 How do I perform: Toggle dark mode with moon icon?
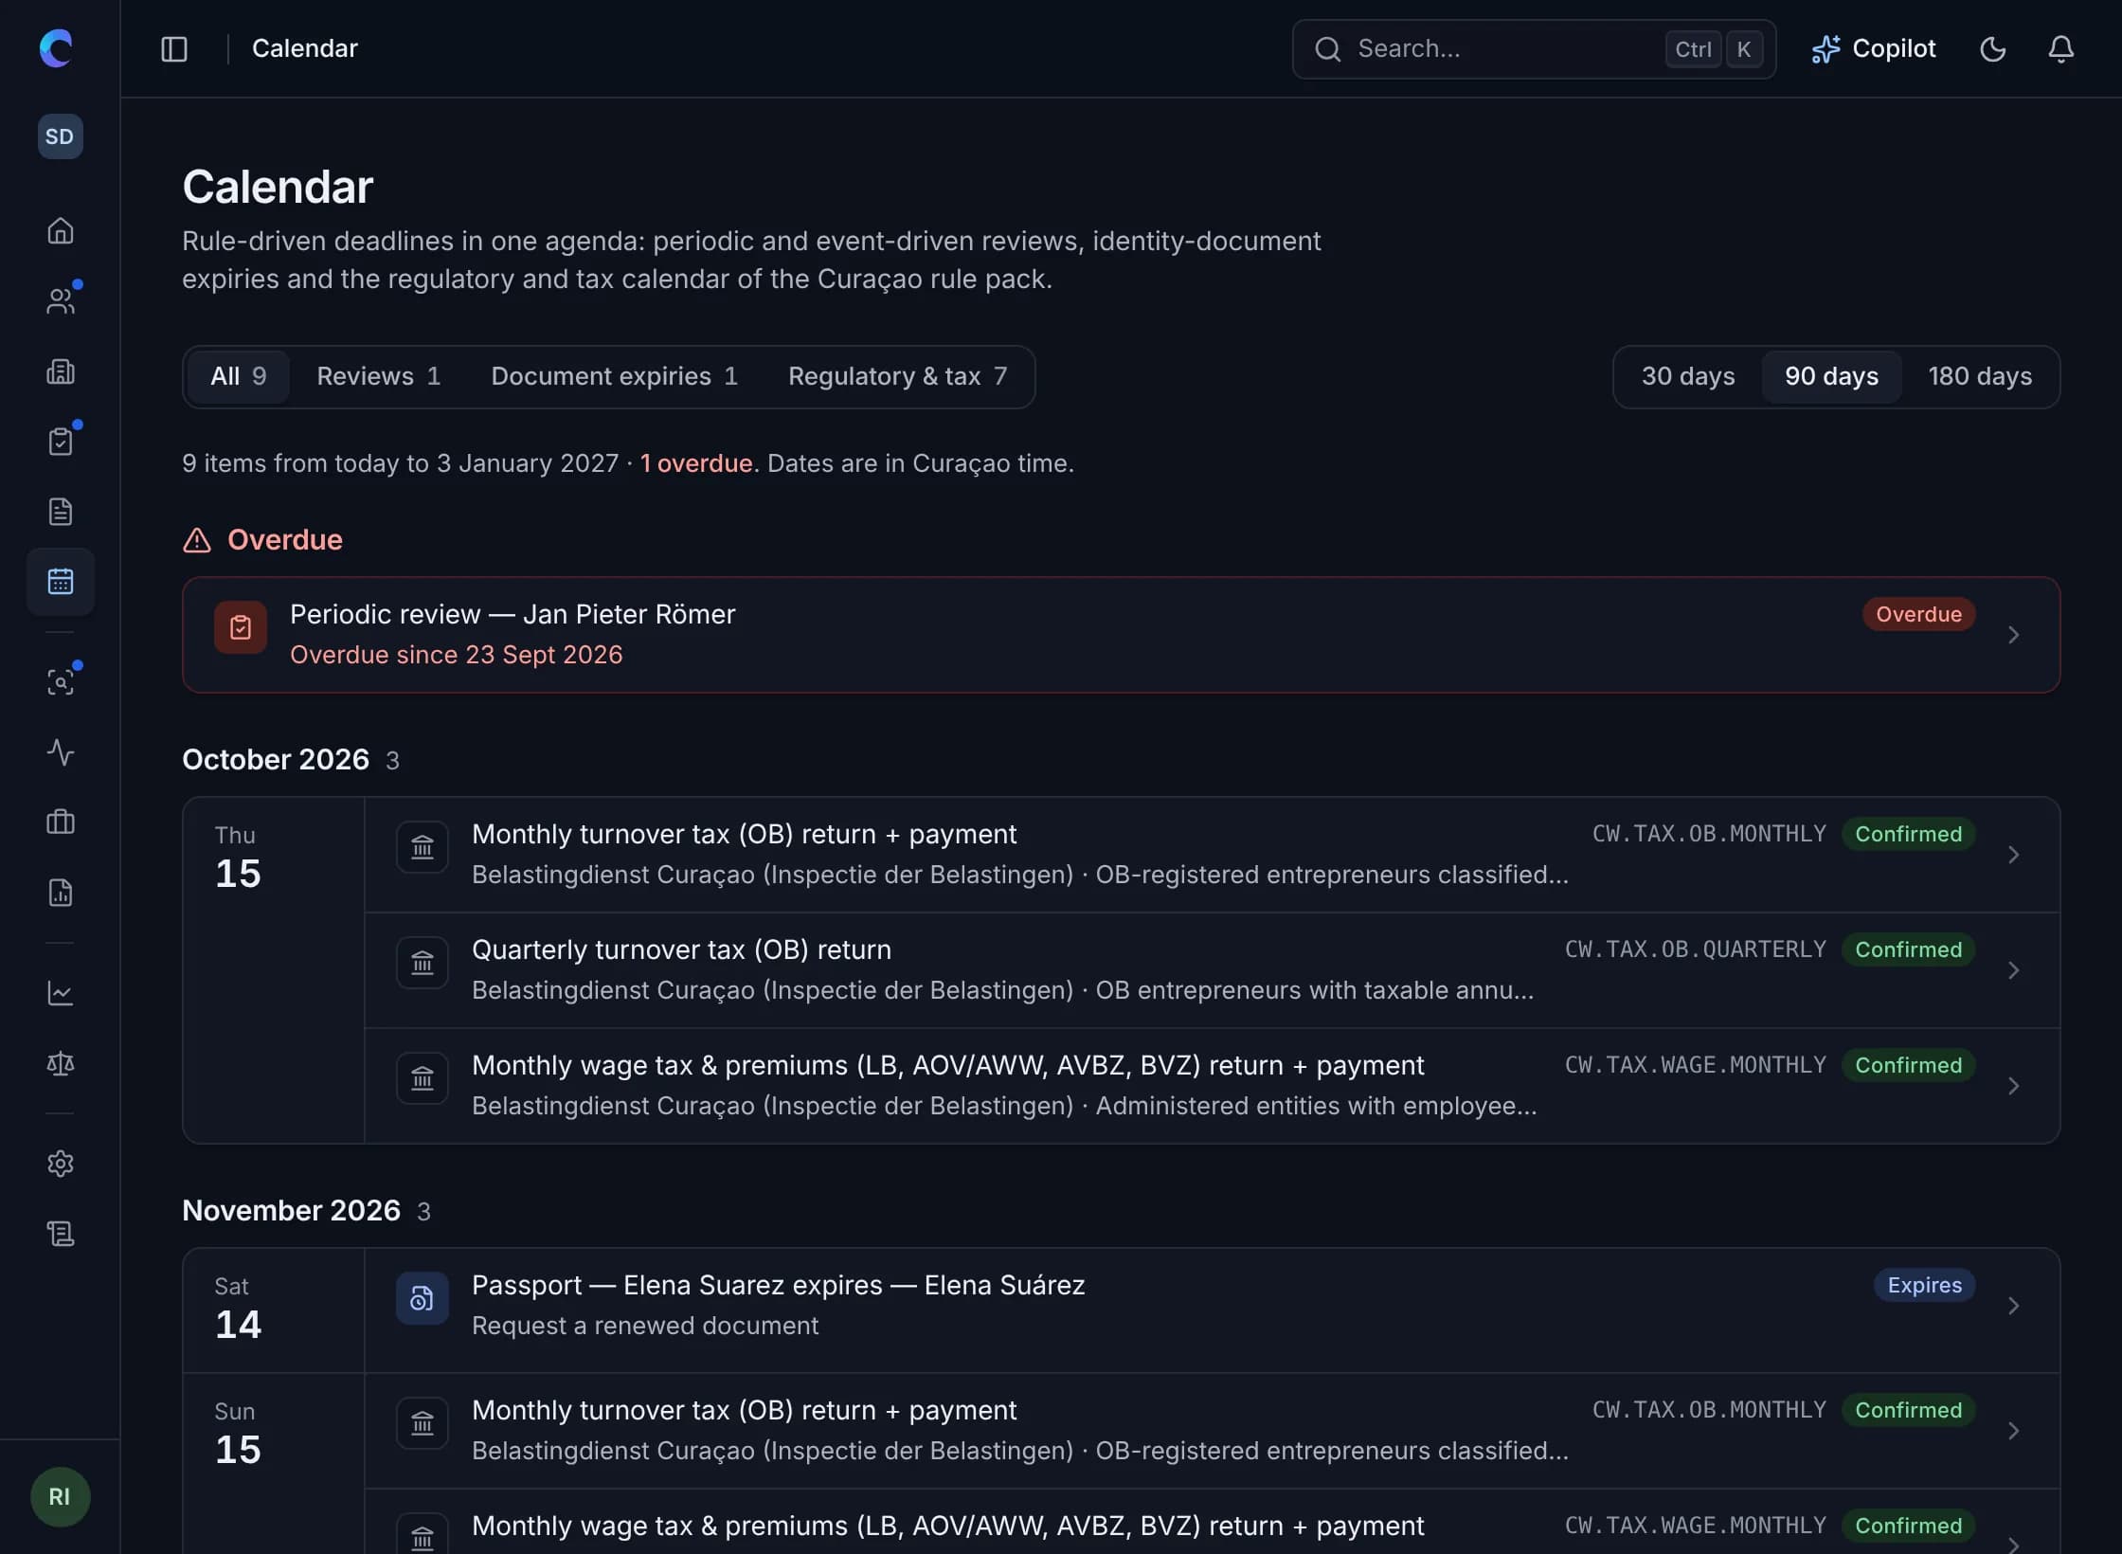pos(1992,49)
